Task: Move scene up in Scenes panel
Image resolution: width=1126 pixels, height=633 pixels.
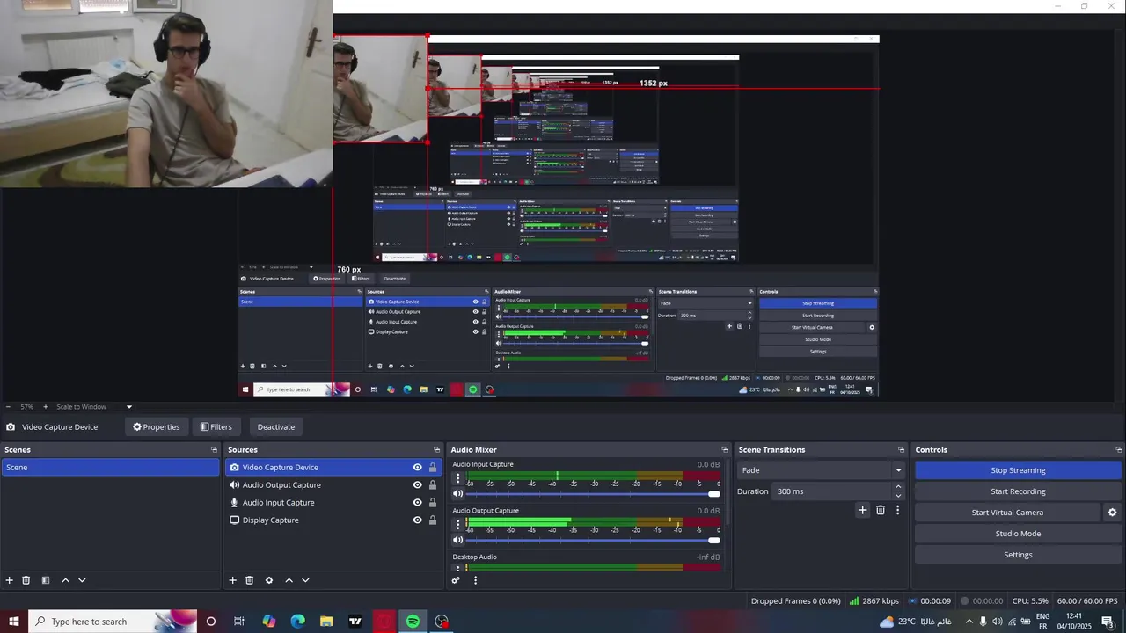Action: point(65,580)
